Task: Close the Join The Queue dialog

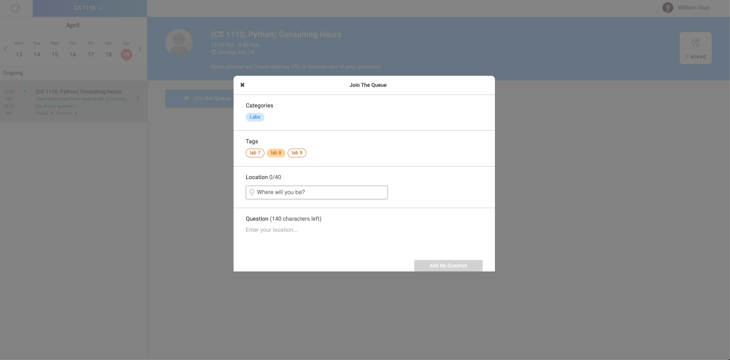Action: point(242,85)
